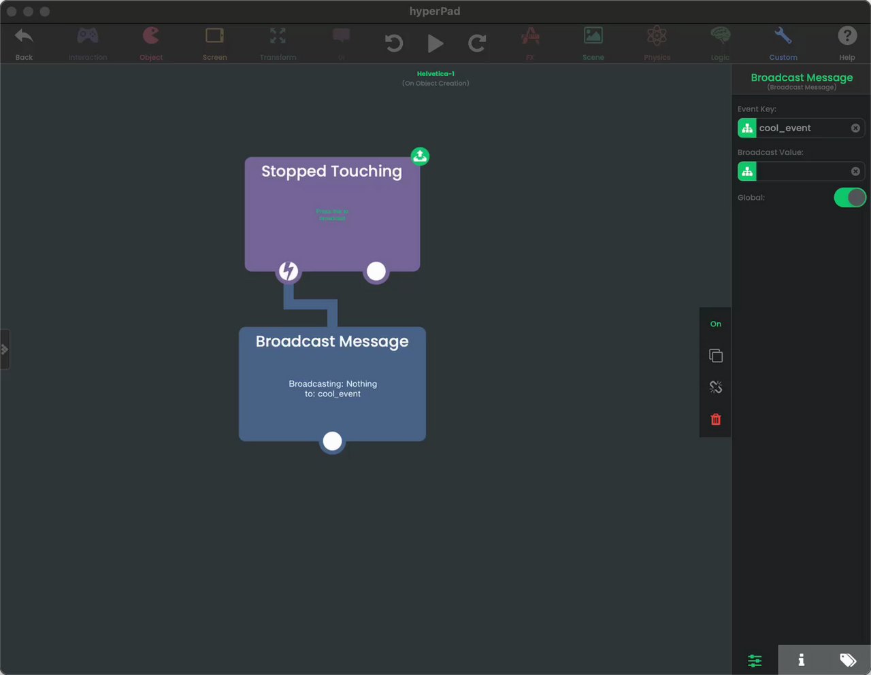Go Back using the arrow icon
The width and height of the screenshot is (871, 675).
click(24, 43)
